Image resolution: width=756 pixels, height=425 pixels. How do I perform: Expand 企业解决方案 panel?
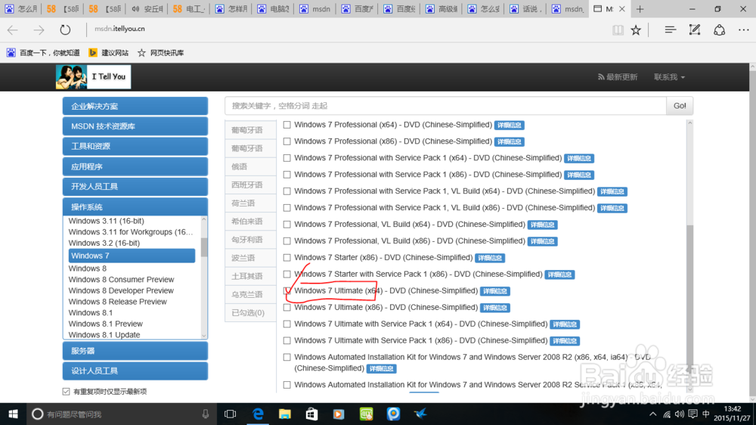pyautogui.click(x=135, y=106)
